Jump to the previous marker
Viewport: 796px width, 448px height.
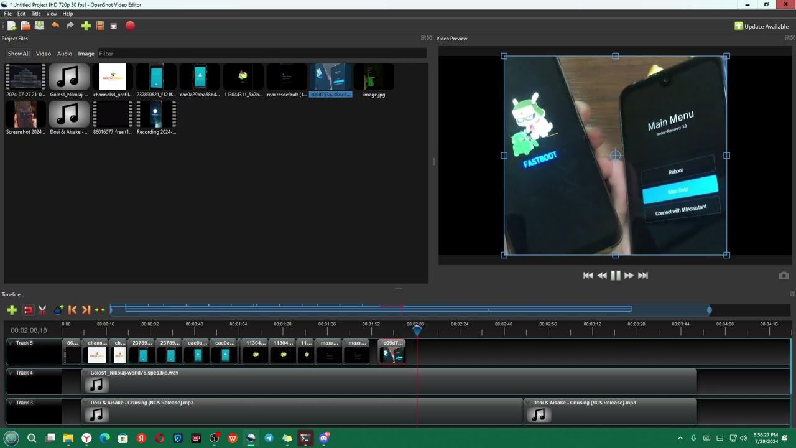click(x=72, y=310)
